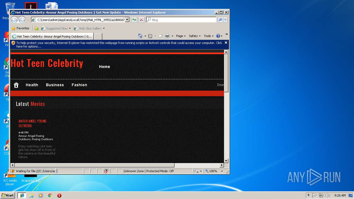The height and width of the screenshot is (199, 354).
Task: Click the Hot Teen Celebrity site title
Action: coord(47,63)
